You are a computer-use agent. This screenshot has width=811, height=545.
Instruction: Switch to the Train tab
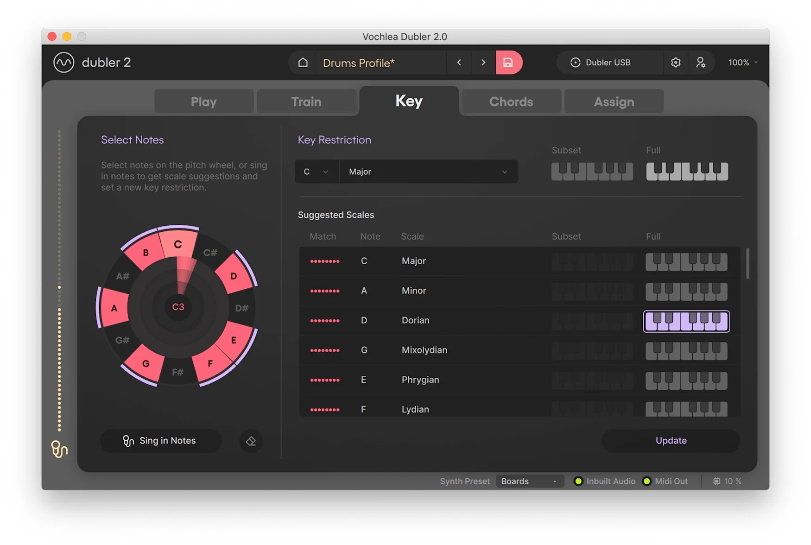click(306, 101)
